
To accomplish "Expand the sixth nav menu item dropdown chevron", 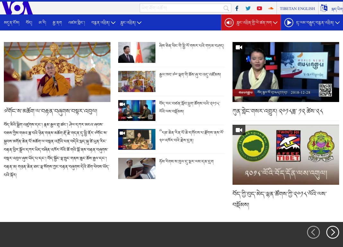I will (139, 23).
